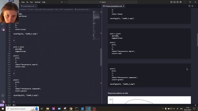Click the Show Source icon in the preview pane
The height and width of the screenshot is (111, 198).
tap(189, 6)
